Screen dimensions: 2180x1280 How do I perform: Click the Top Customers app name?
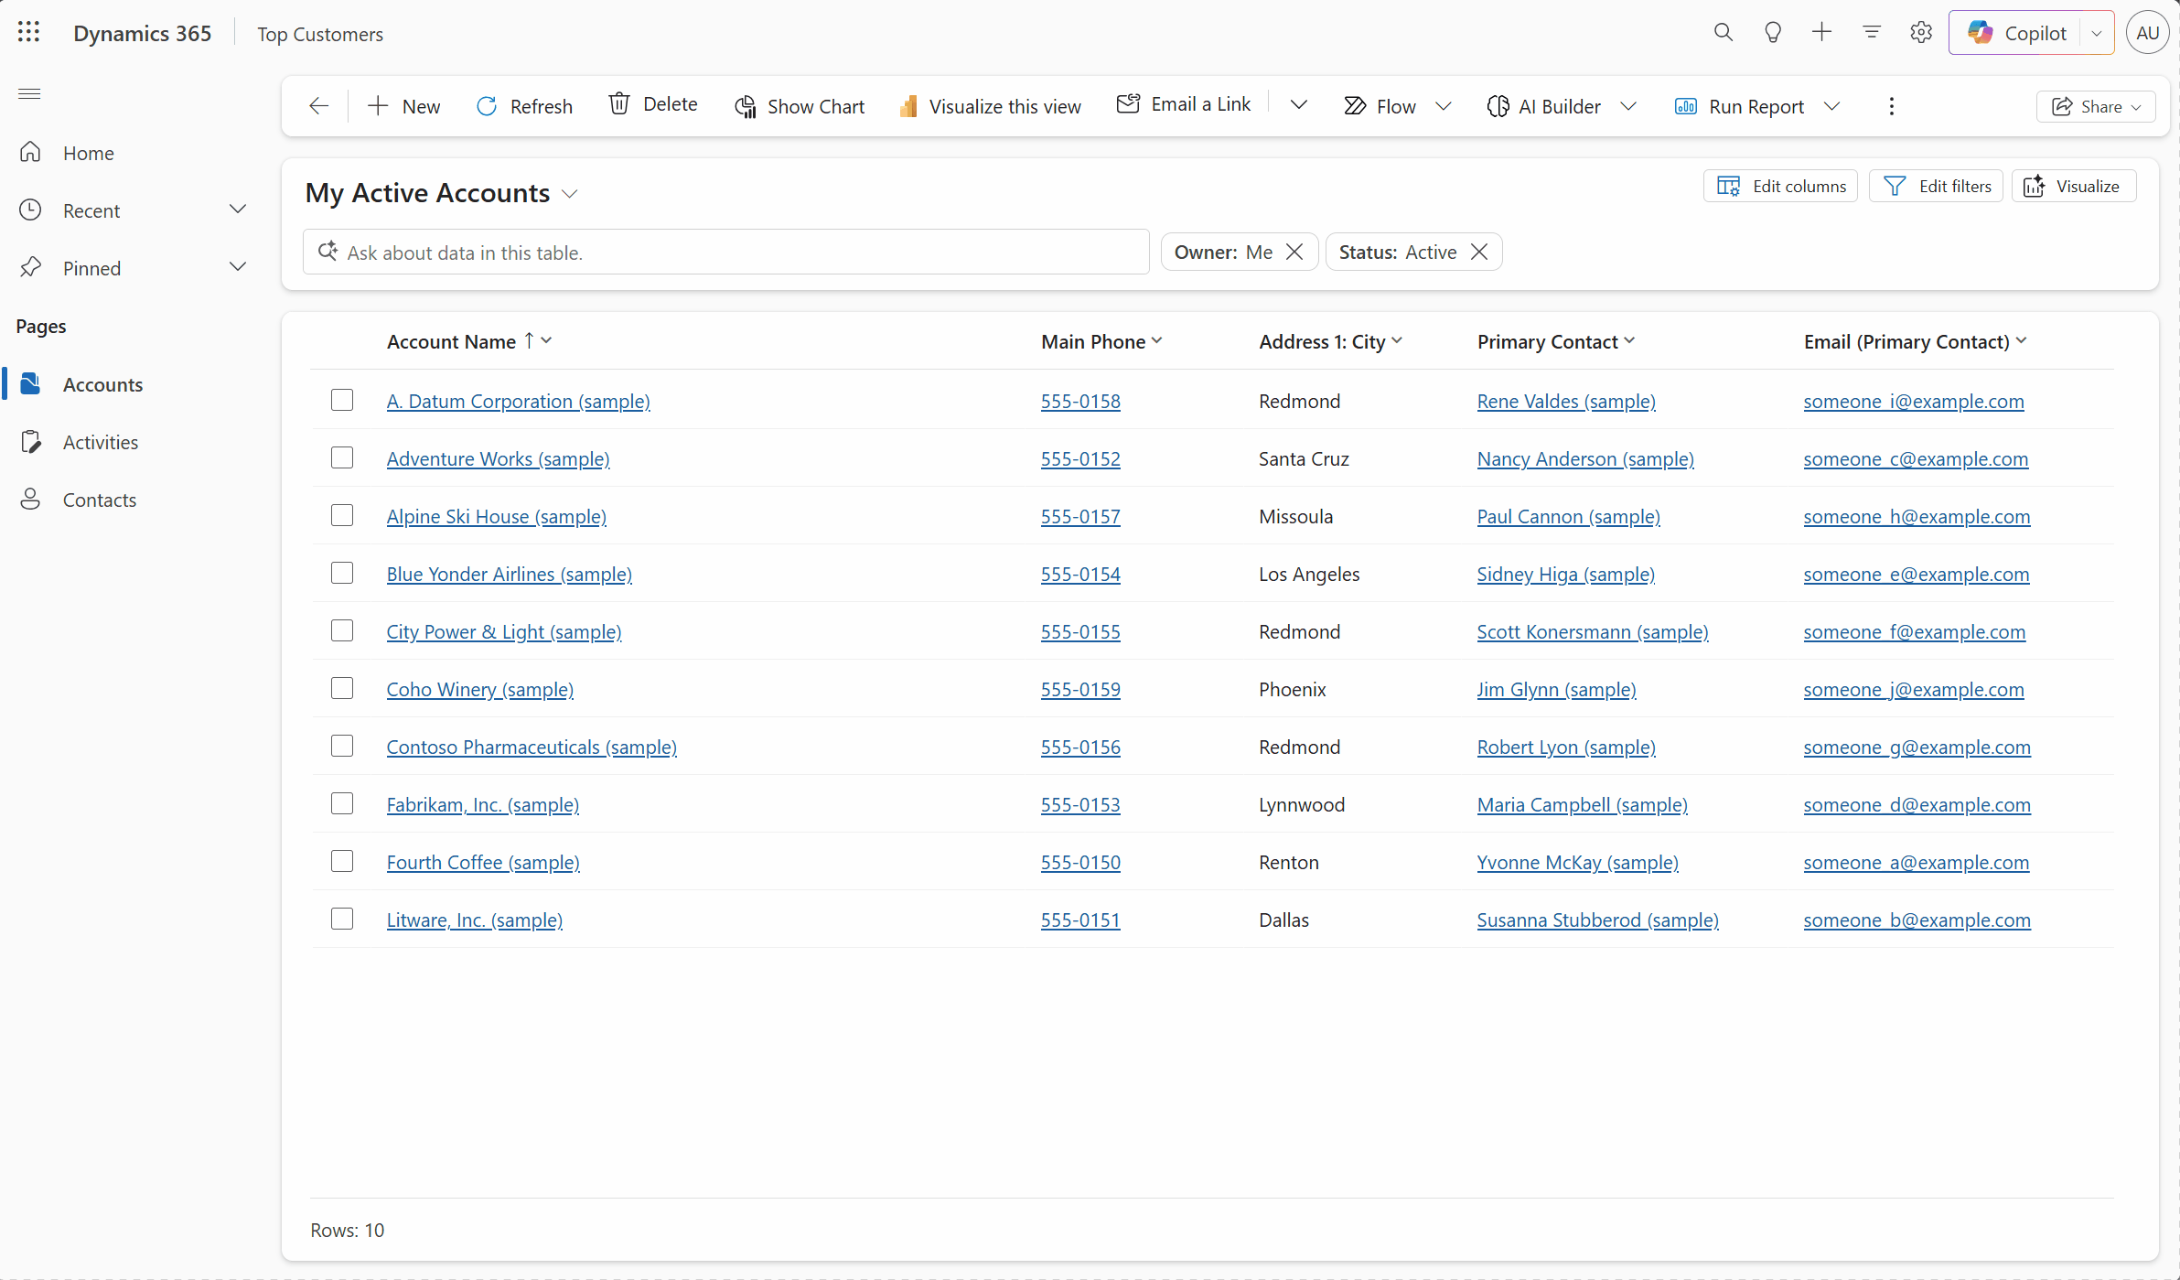(320, 34)
